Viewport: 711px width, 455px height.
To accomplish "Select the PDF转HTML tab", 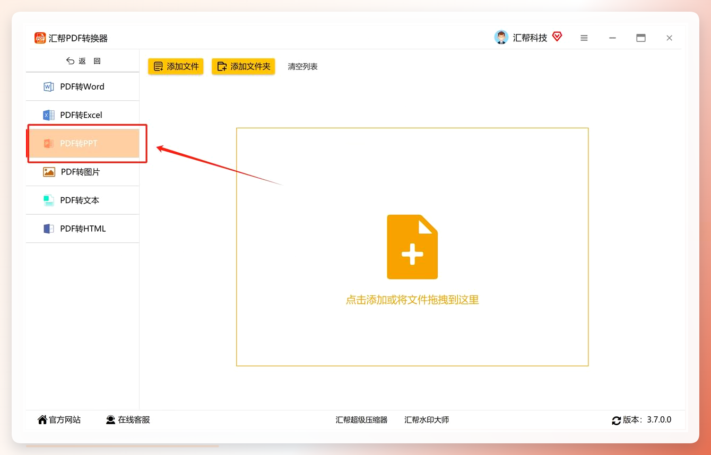I will (x=83, y=229).
